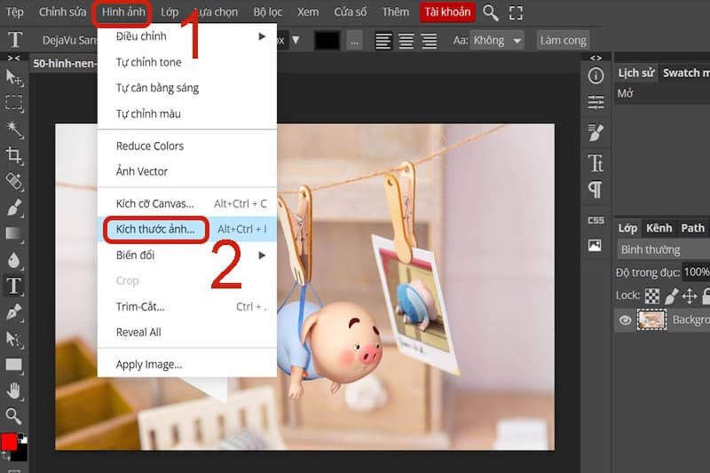The image size is (710, 473).
Task: Select Reduce Colors menu entry
Action: tap(187, 146)
